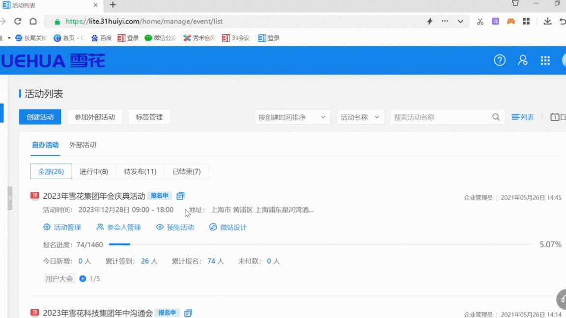Screen dimensions: 566x318
Task: Click the 搜索活动名称 search field
Action: click(440, 117)
